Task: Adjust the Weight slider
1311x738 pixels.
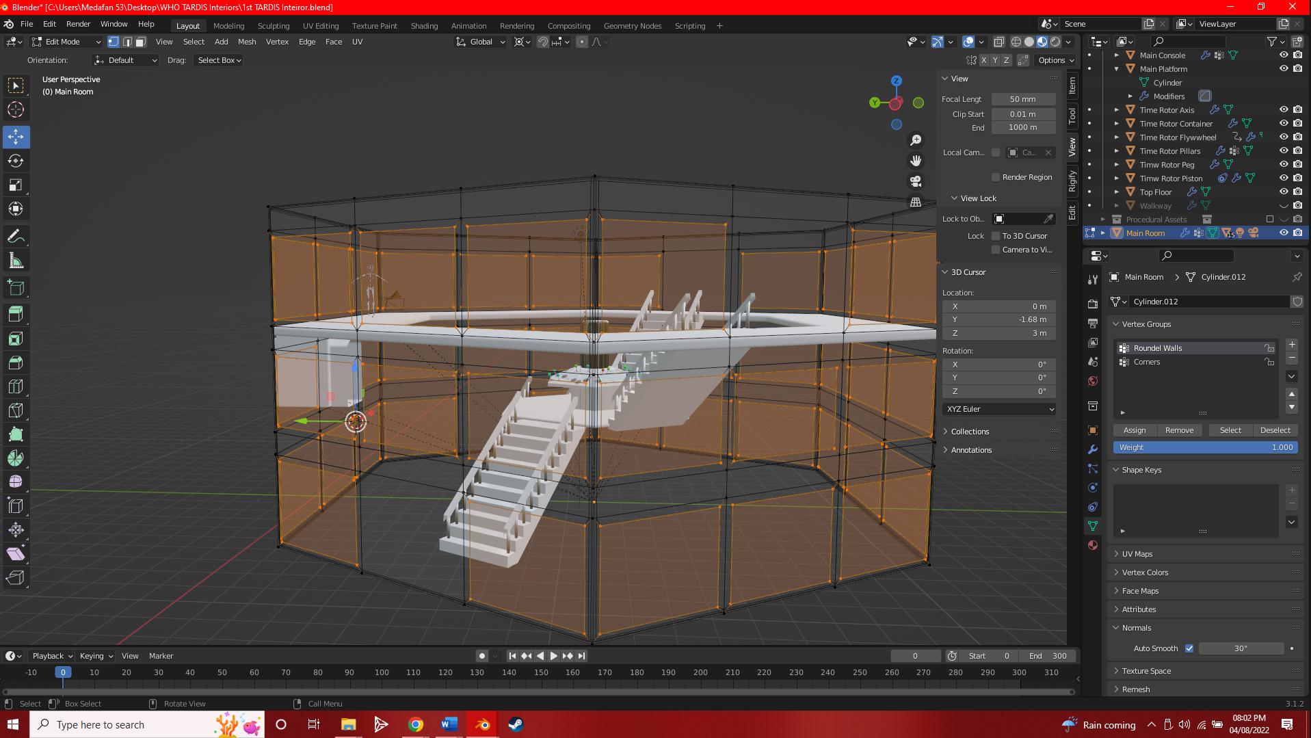Action: click(x=1206, y=447)
